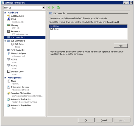The image size is (134, 126).
Task: Click the COM 1 port icon
Action: click(x=9, y=59)
